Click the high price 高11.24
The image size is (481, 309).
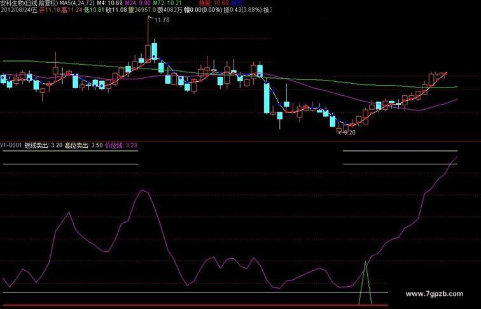(x=71, y=10)
